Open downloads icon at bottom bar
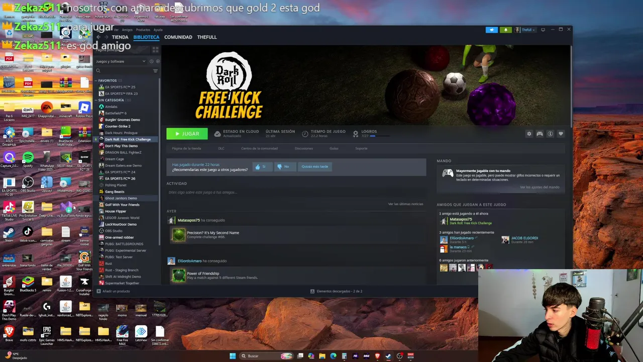The image size is (643, 362). pos(312,291)
